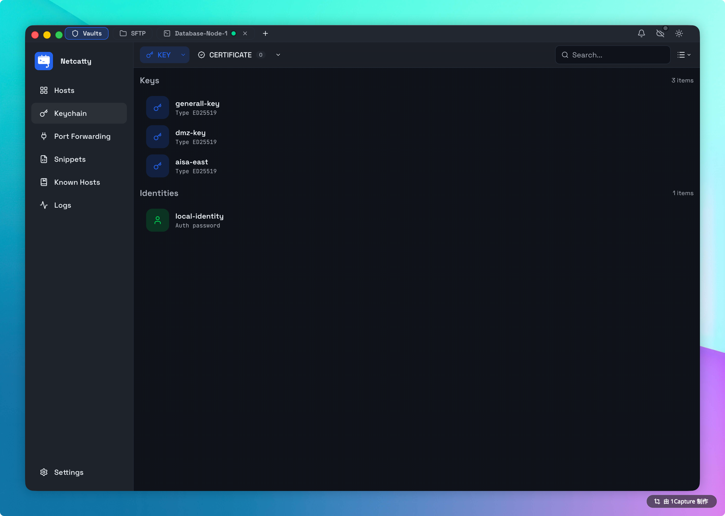
Task: Click the cloud sync off icon
Action: [660, 33]
